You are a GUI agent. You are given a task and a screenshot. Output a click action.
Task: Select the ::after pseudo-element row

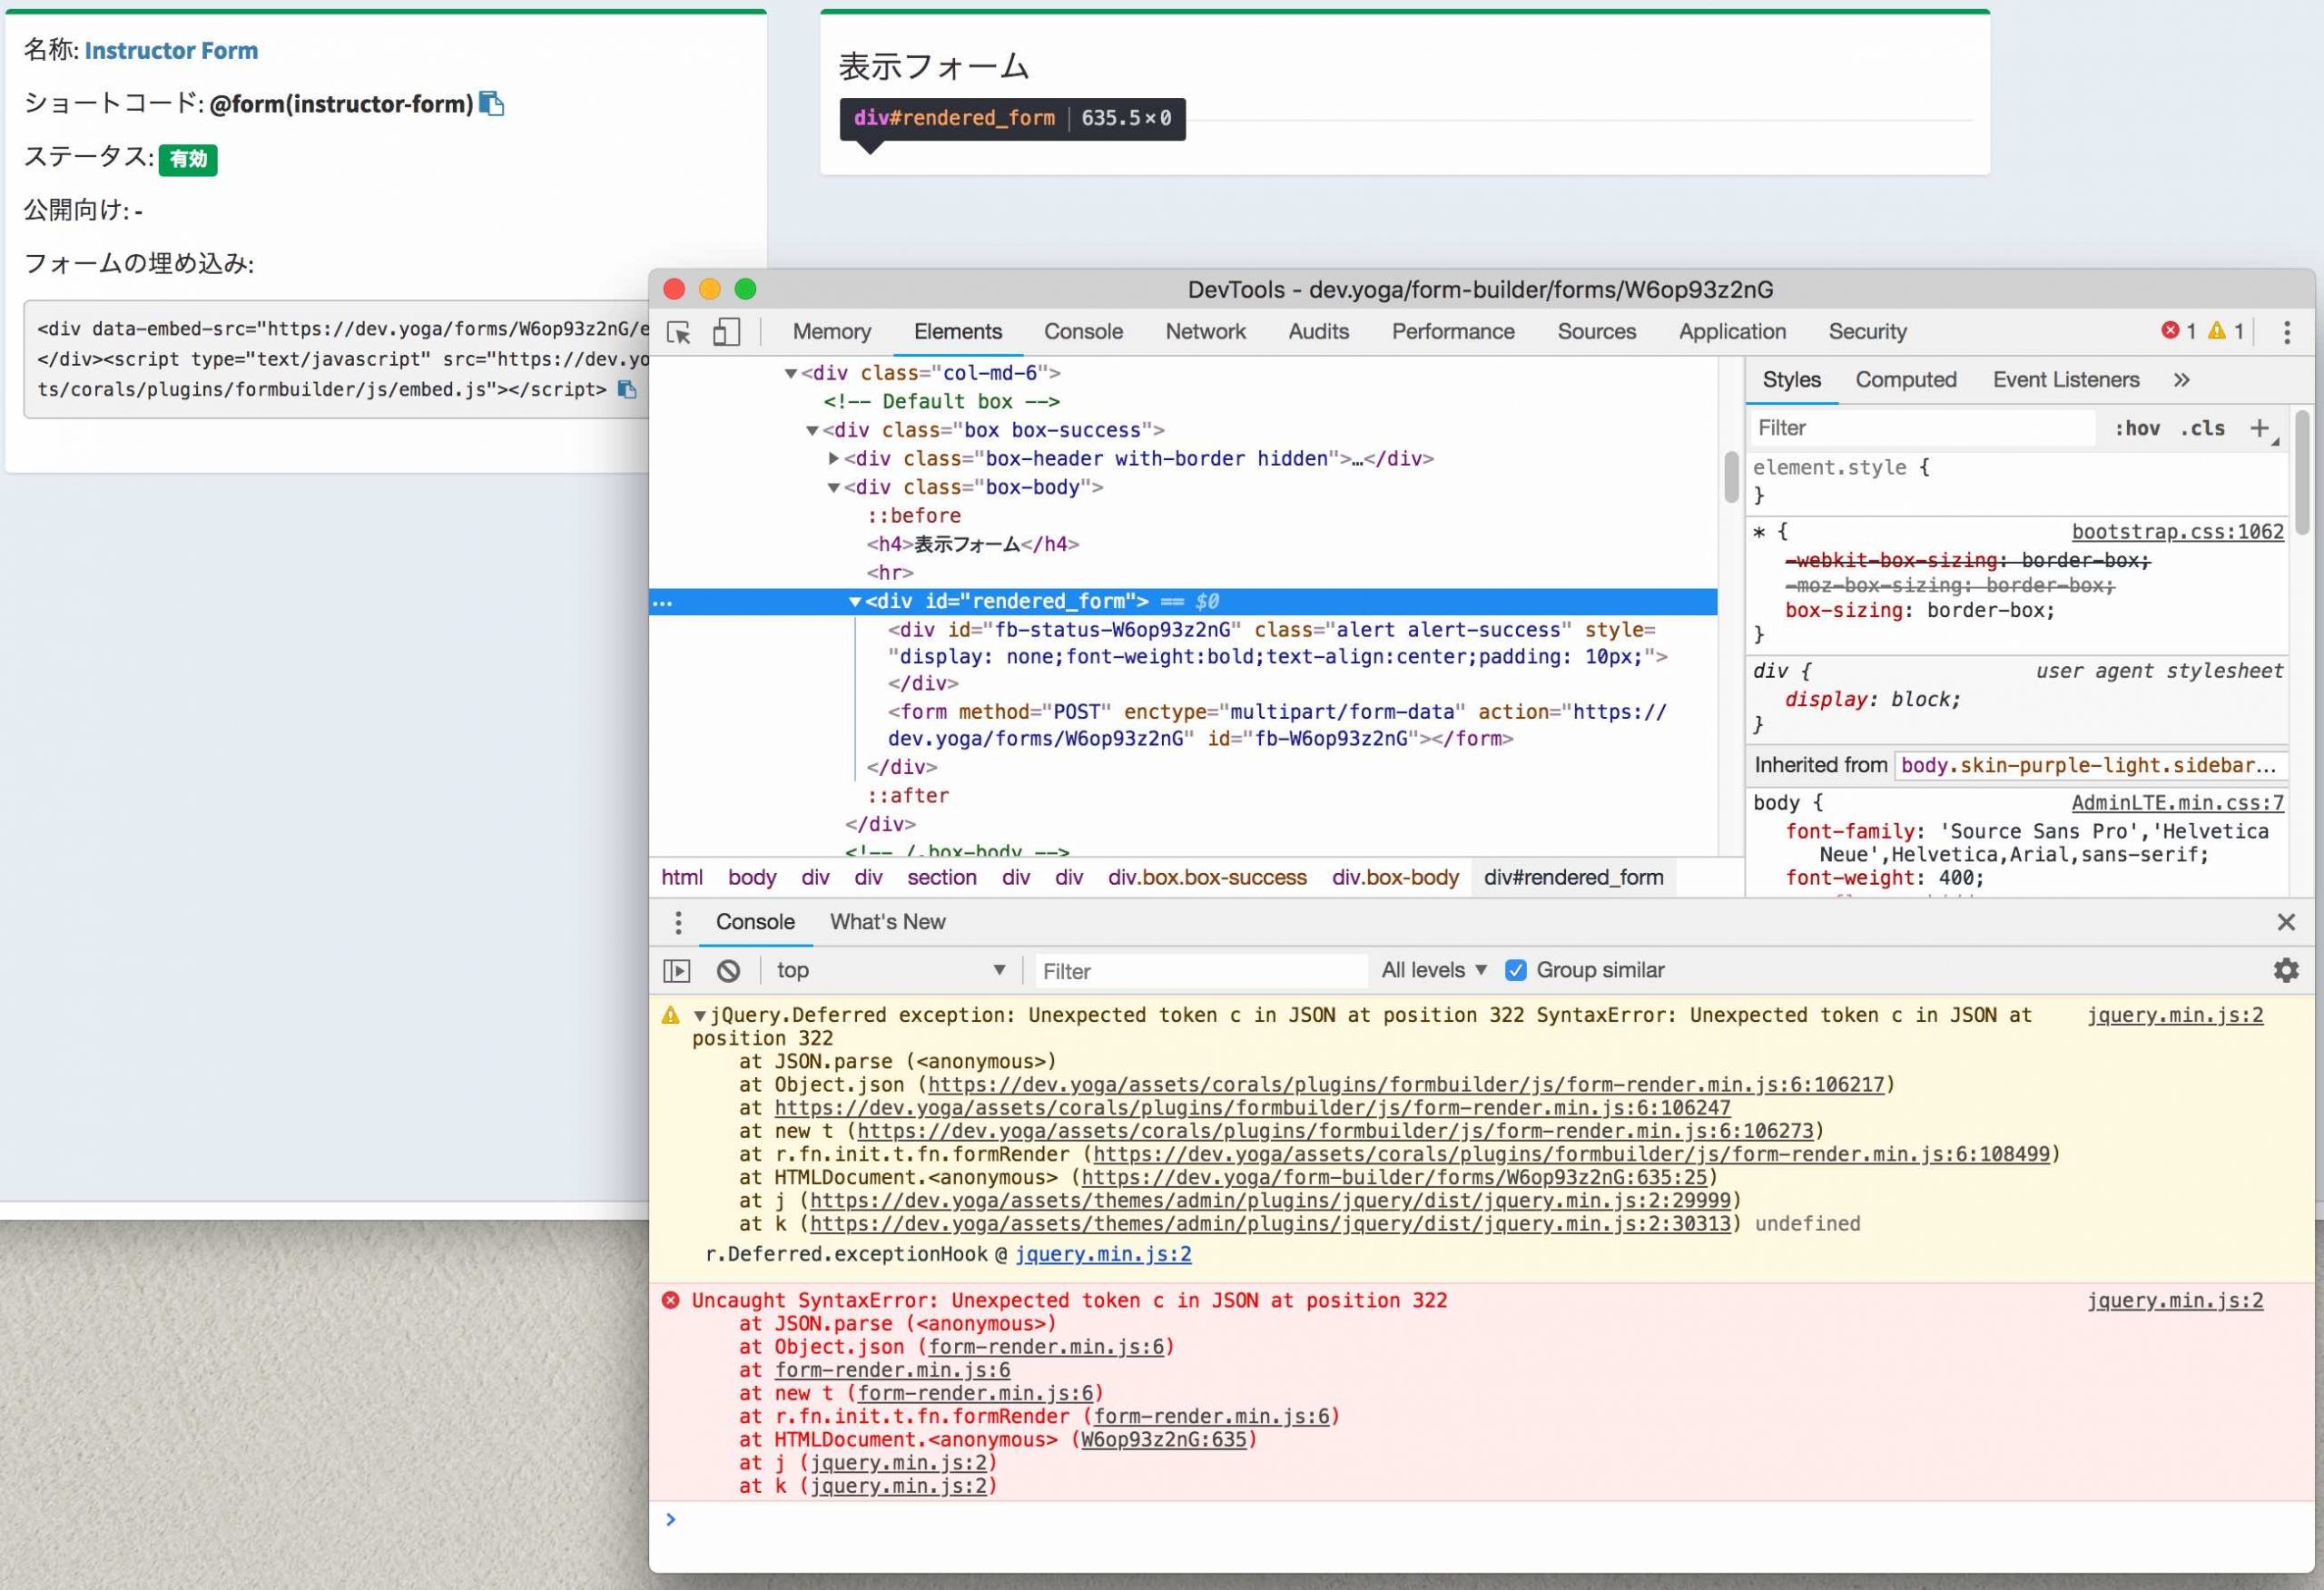908,796
